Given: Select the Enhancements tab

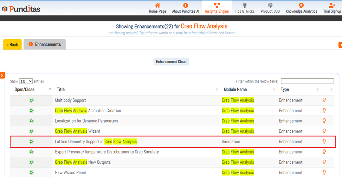Looking at the screenshot, I should point(45,45).
